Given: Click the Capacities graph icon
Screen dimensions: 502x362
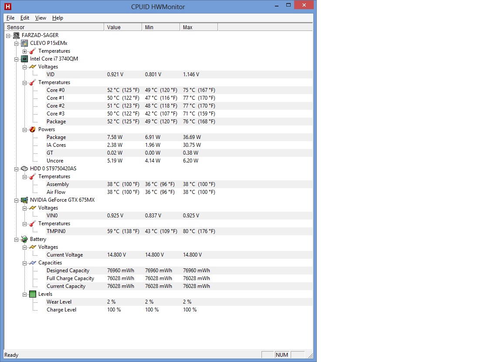Looking at the screenshot, I should coord(33,263).
